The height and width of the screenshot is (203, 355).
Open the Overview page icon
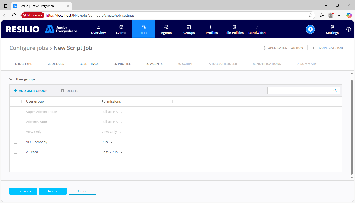coord(98,27)
